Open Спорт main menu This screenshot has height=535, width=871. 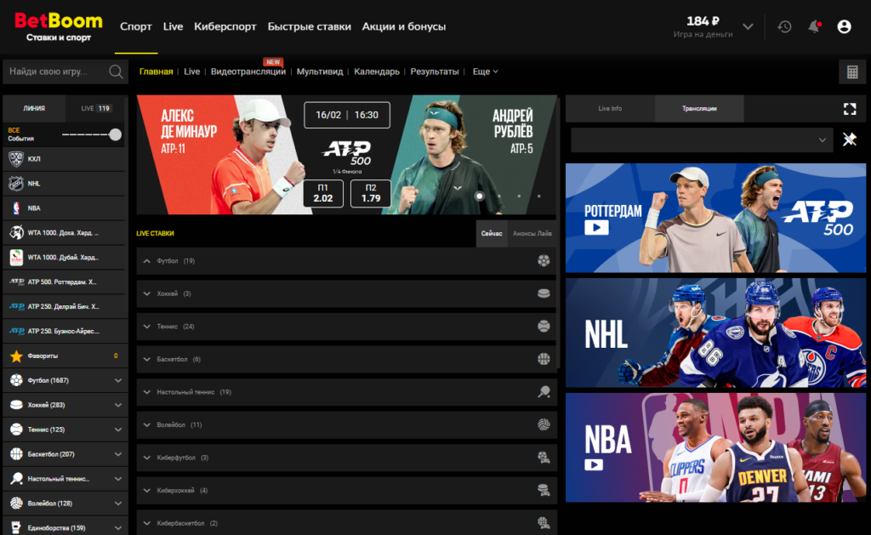(135, 26)
